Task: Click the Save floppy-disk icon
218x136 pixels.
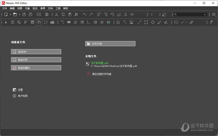Action: [x=24, y=15]
